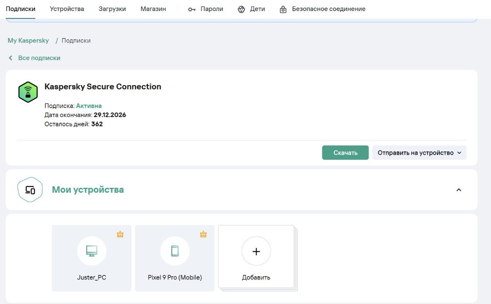Switch to the Устройства tab

coord(67,9)
